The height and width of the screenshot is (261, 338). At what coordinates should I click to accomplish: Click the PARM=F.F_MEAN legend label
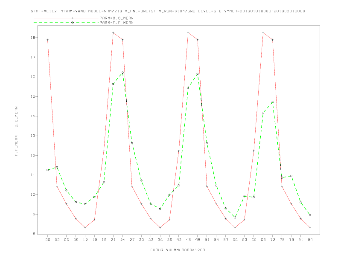pyautogui.click(x=117, y=23)
